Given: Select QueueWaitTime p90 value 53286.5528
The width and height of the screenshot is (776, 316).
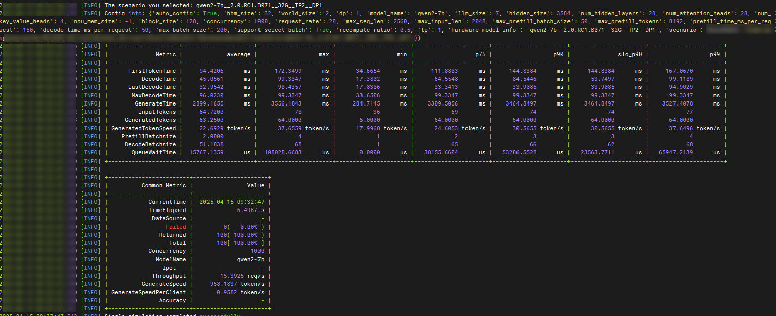Looking at the screenshot, I should click(520, 152).
